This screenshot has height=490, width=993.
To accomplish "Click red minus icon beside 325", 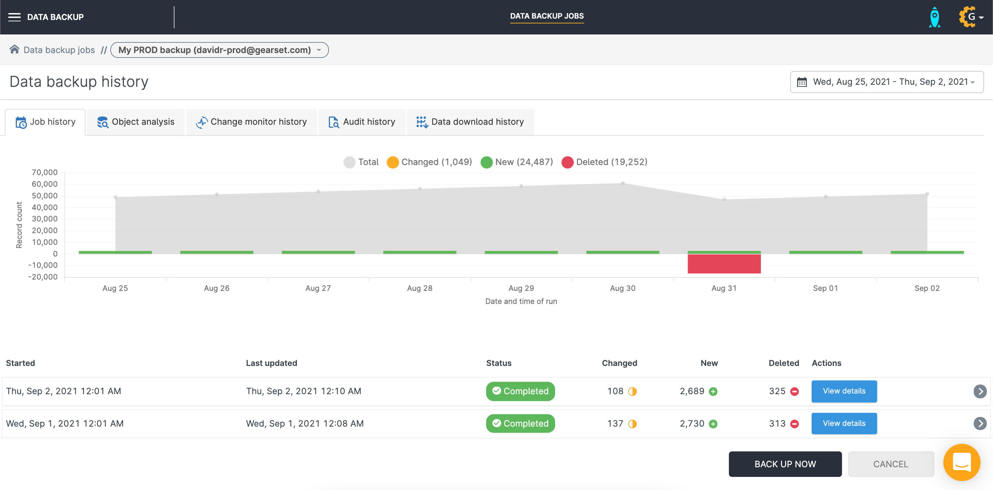I will point(794,392).
